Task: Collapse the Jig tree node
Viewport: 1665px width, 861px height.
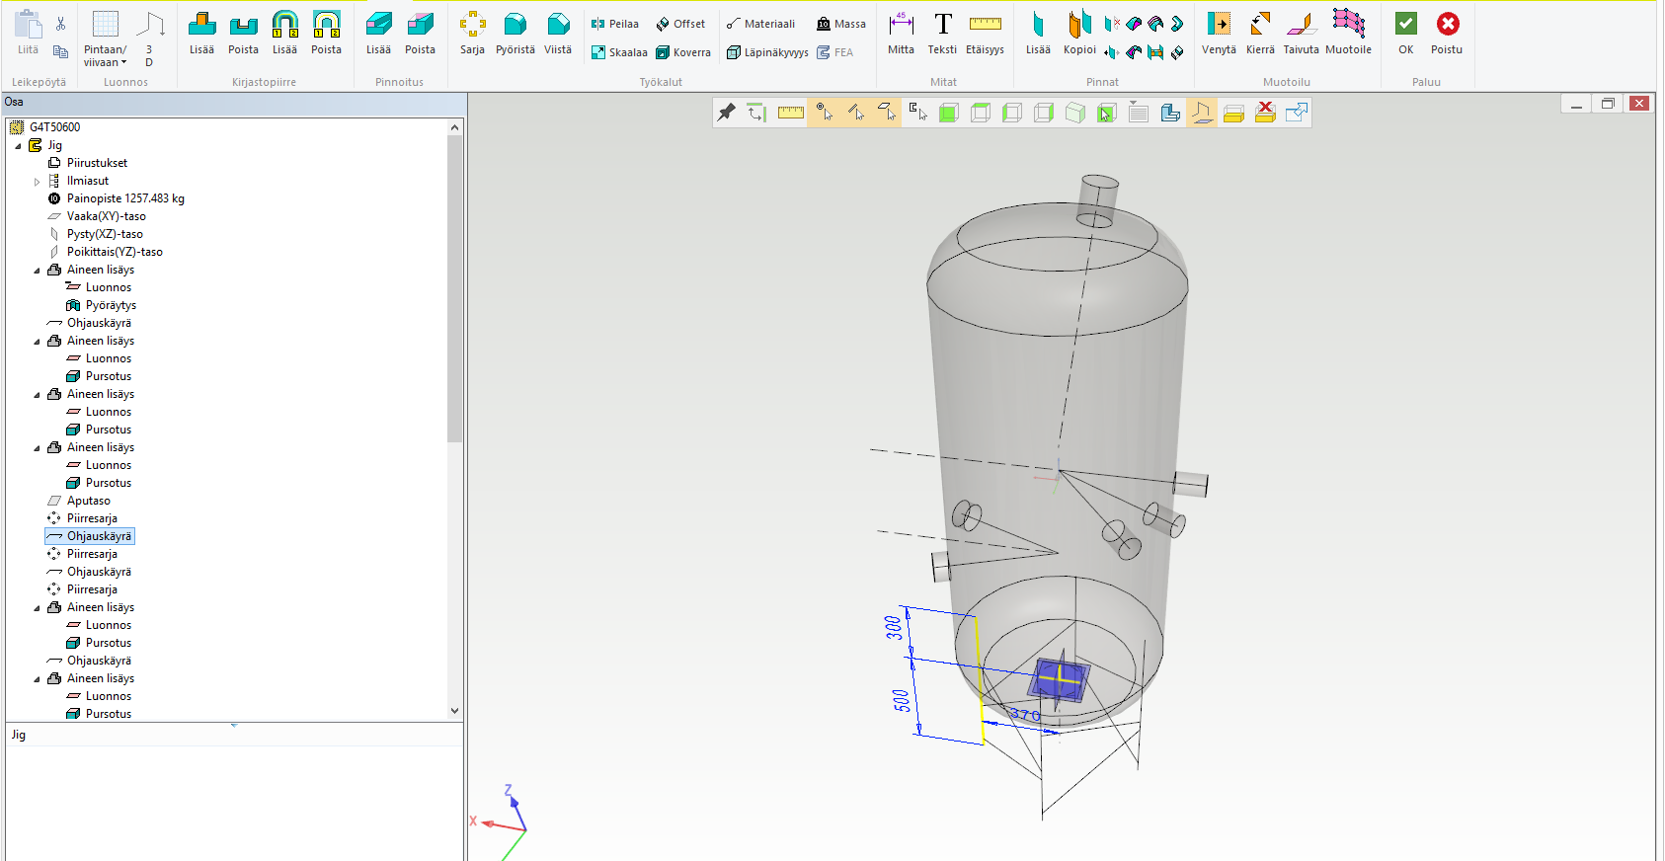Action: tap(18, 146)
